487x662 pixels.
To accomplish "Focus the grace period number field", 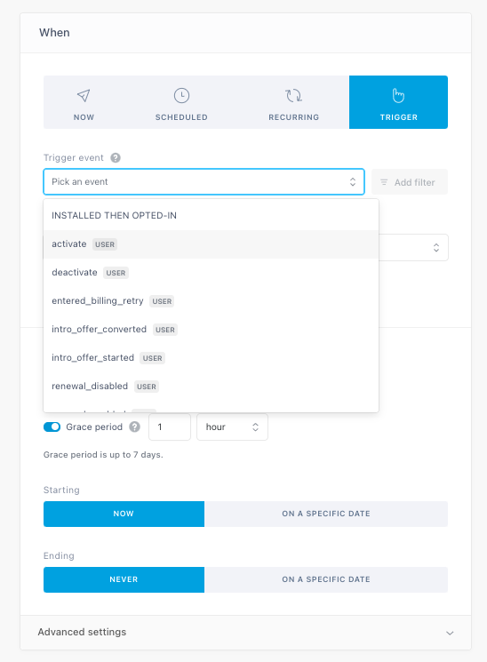I will [x=170, y=427].
